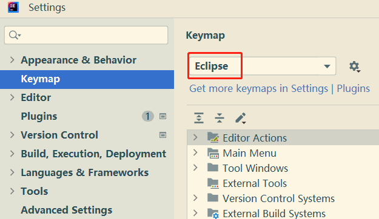
Task: Open the Editor settings category
Action: 36,97
